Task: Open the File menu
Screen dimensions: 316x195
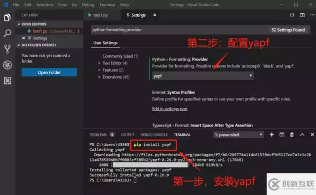Action: [x=16, y=4]
